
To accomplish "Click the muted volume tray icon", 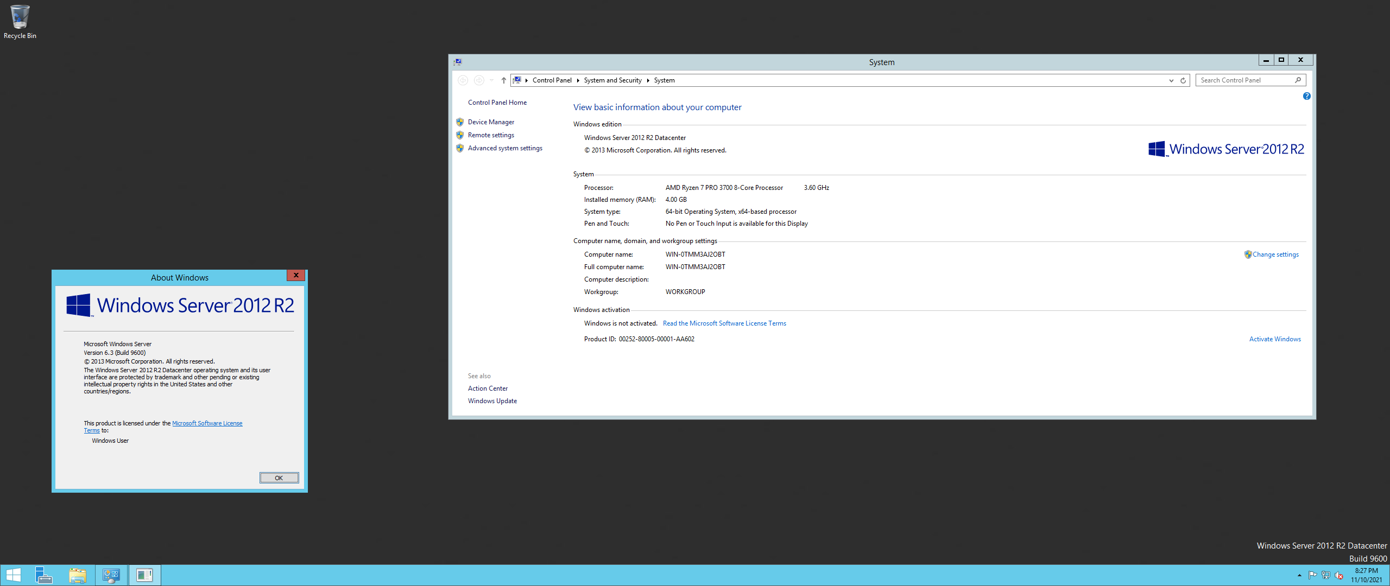I will [1339, 575].
